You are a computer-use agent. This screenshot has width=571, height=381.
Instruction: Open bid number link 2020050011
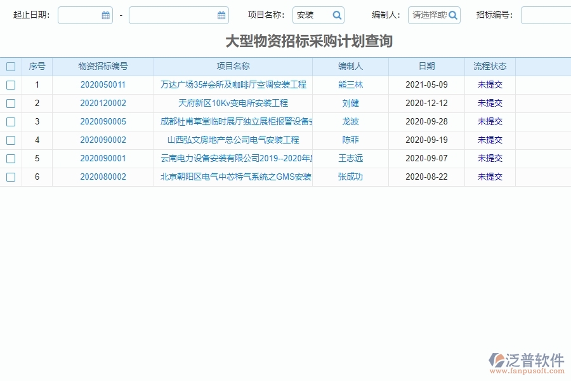105,84
